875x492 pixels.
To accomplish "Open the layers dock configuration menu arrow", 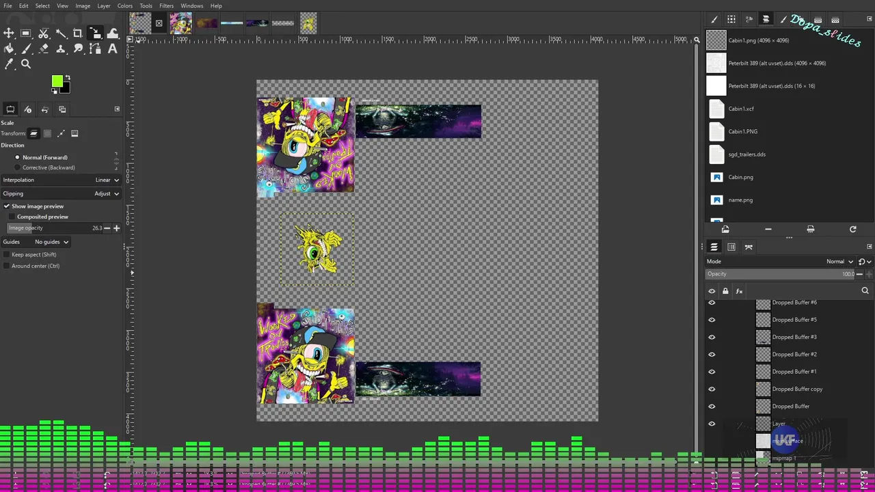I will click(870, 247).
